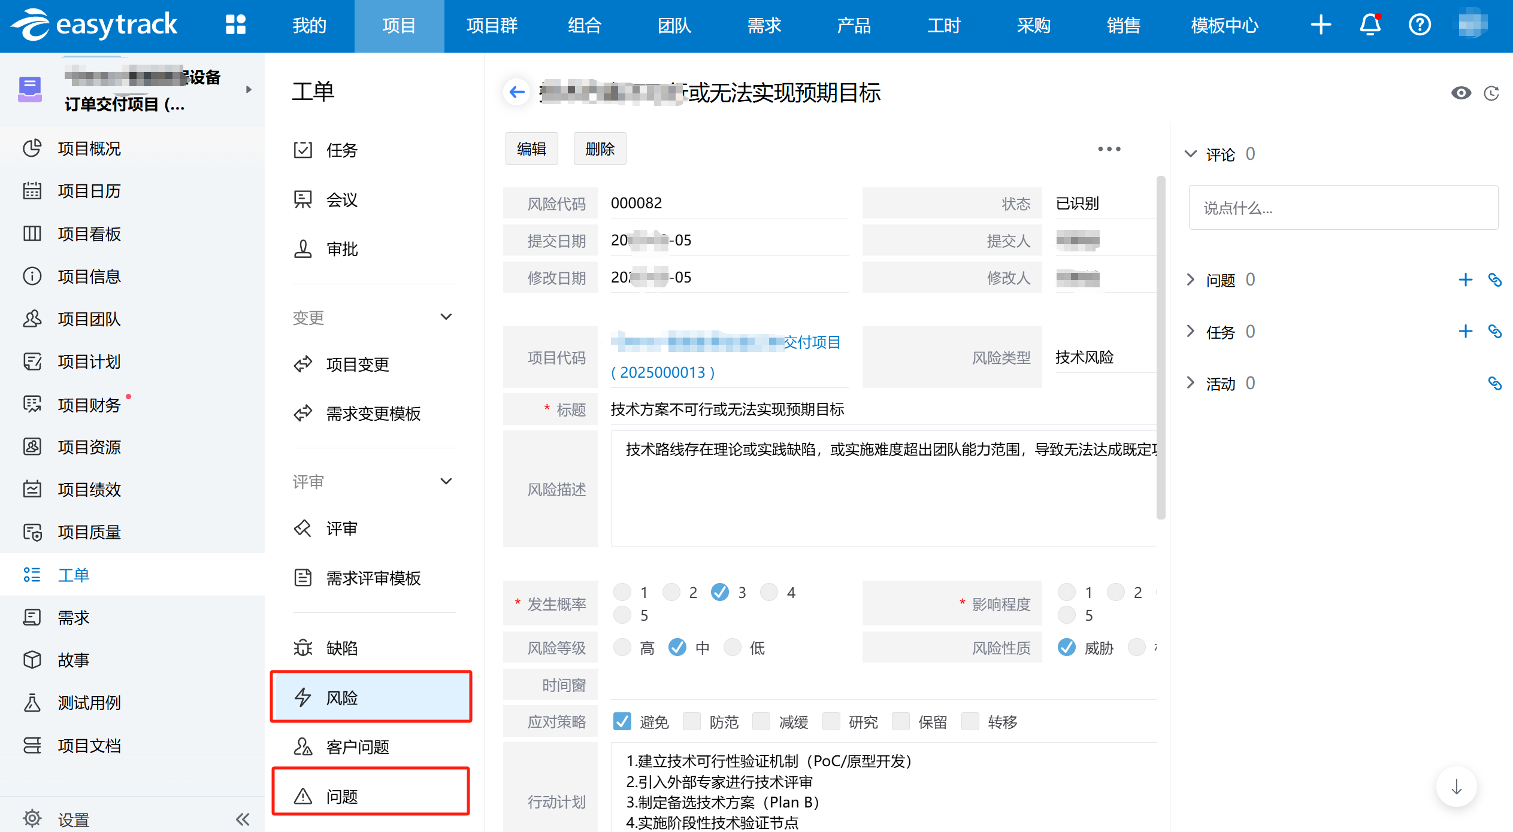Click the back arrow beside the title

[517, 92]
